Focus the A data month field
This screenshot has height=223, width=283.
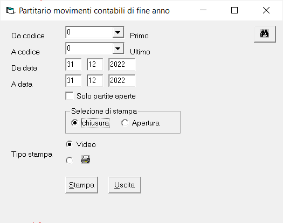[95, 80]
